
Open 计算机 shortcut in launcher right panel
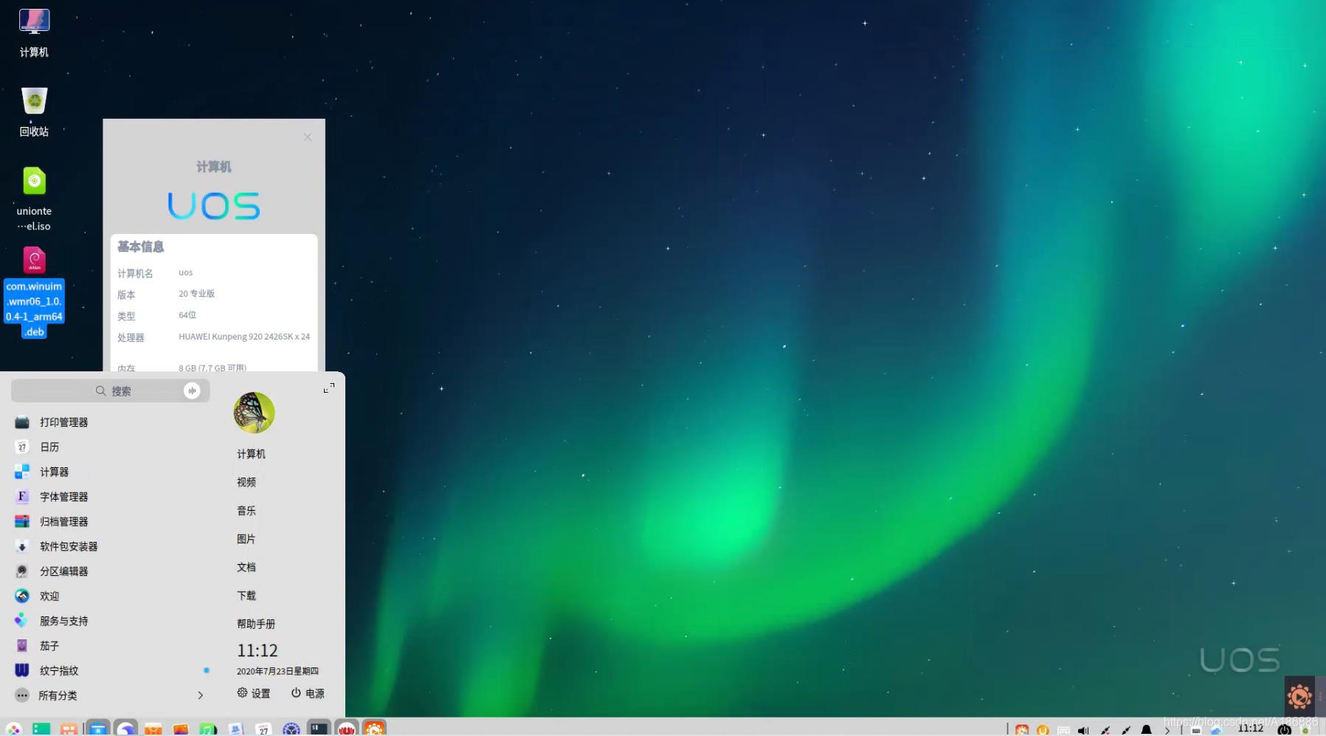251,454
